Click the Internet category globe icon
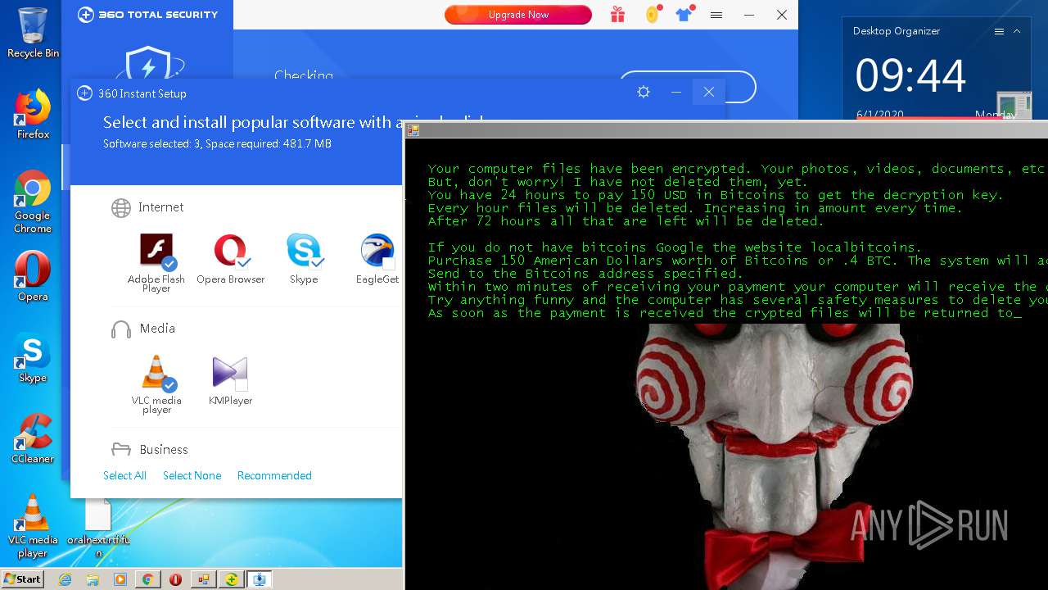 coord(121,207)
